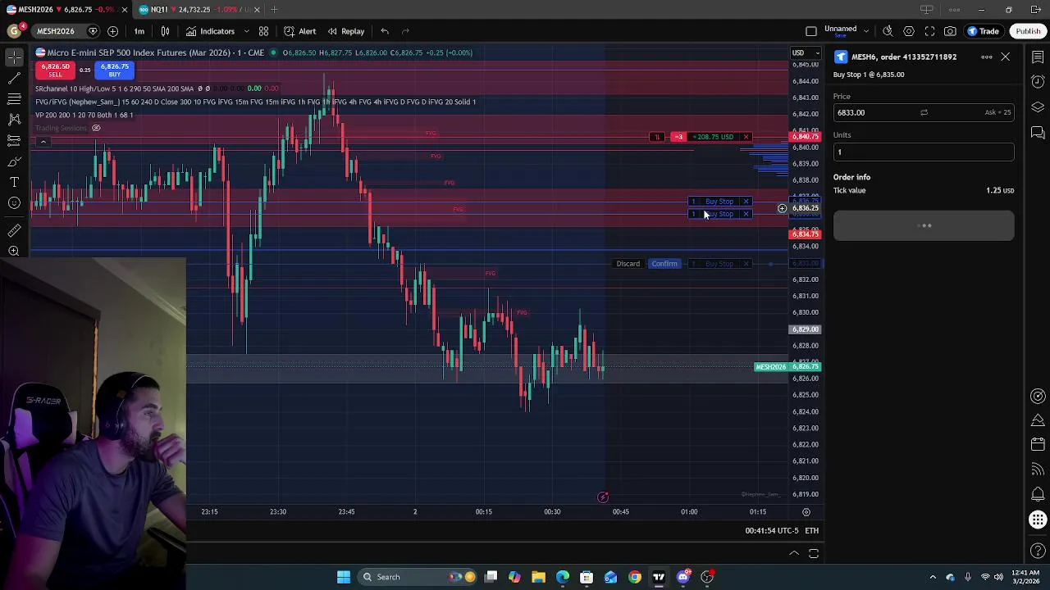Close the MESH6 order panel
1050x590 pixels.
click(1005, 57)
